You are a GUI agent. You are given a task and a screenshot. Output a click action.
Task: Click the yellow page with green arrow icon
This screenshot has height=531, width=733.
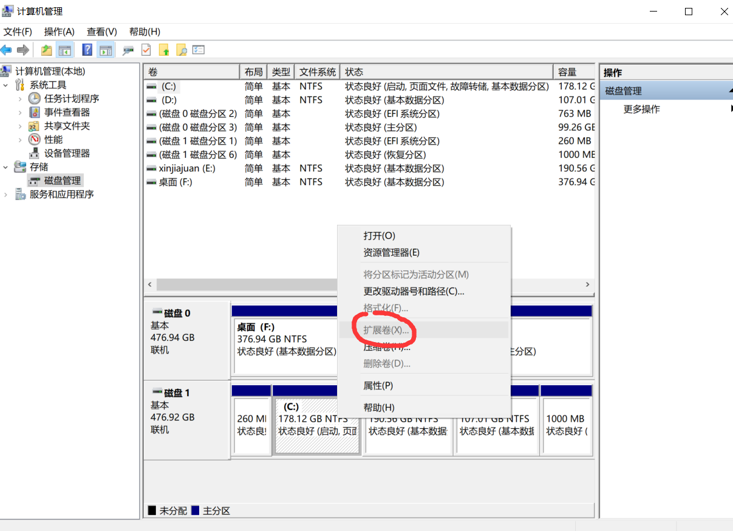(163, 50)
